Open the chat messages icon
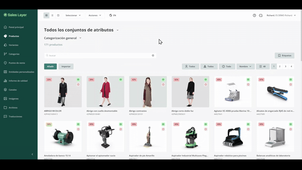 click(260, 15)
